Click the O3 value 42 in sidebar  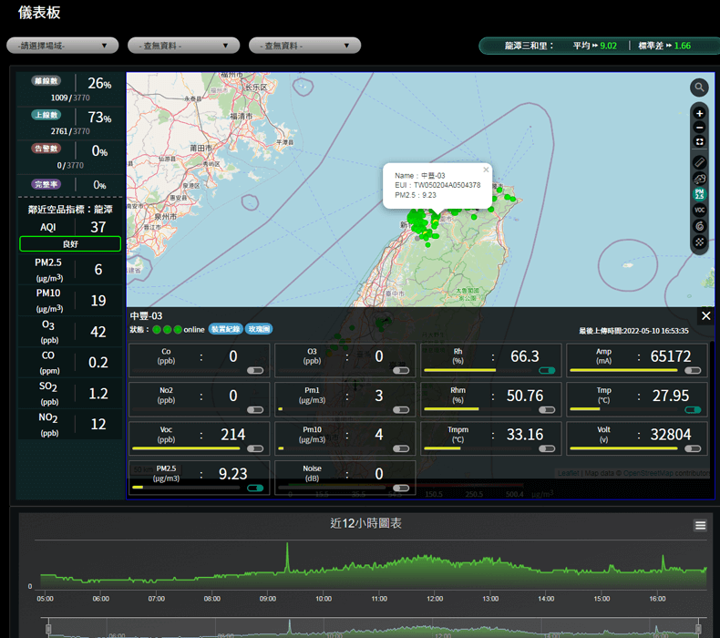coord(98,332)
